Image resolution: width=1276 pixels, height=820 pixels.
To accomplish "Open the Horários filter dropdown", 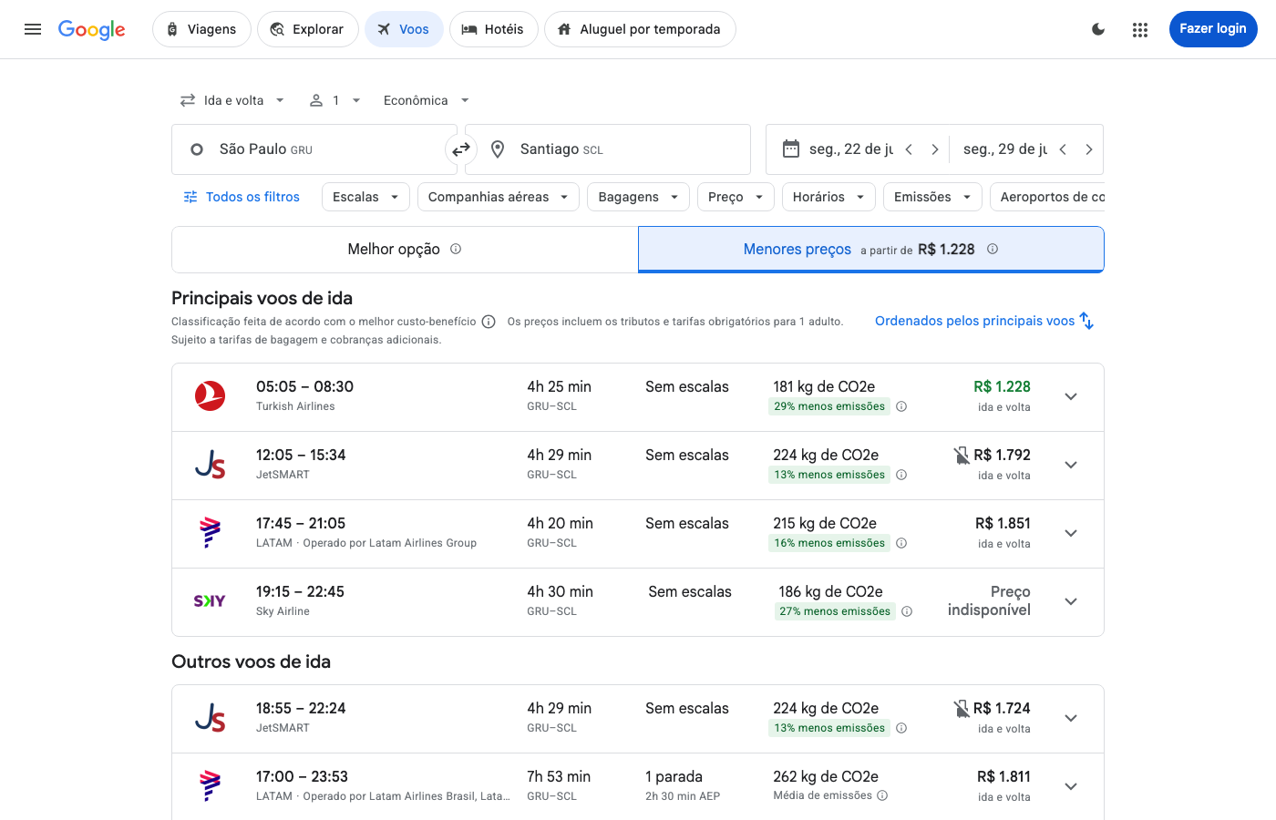I will [828, 197].
